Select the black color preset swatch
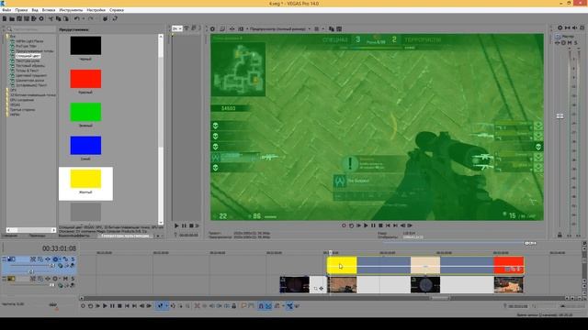Screen dimensions: 588x330 coord(85,45)
